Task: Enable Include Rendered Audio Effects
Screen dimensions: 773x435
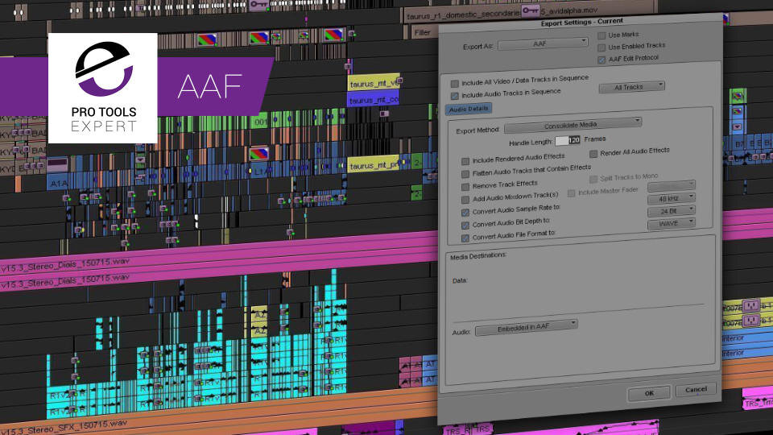Action: (x=465, y=161)
